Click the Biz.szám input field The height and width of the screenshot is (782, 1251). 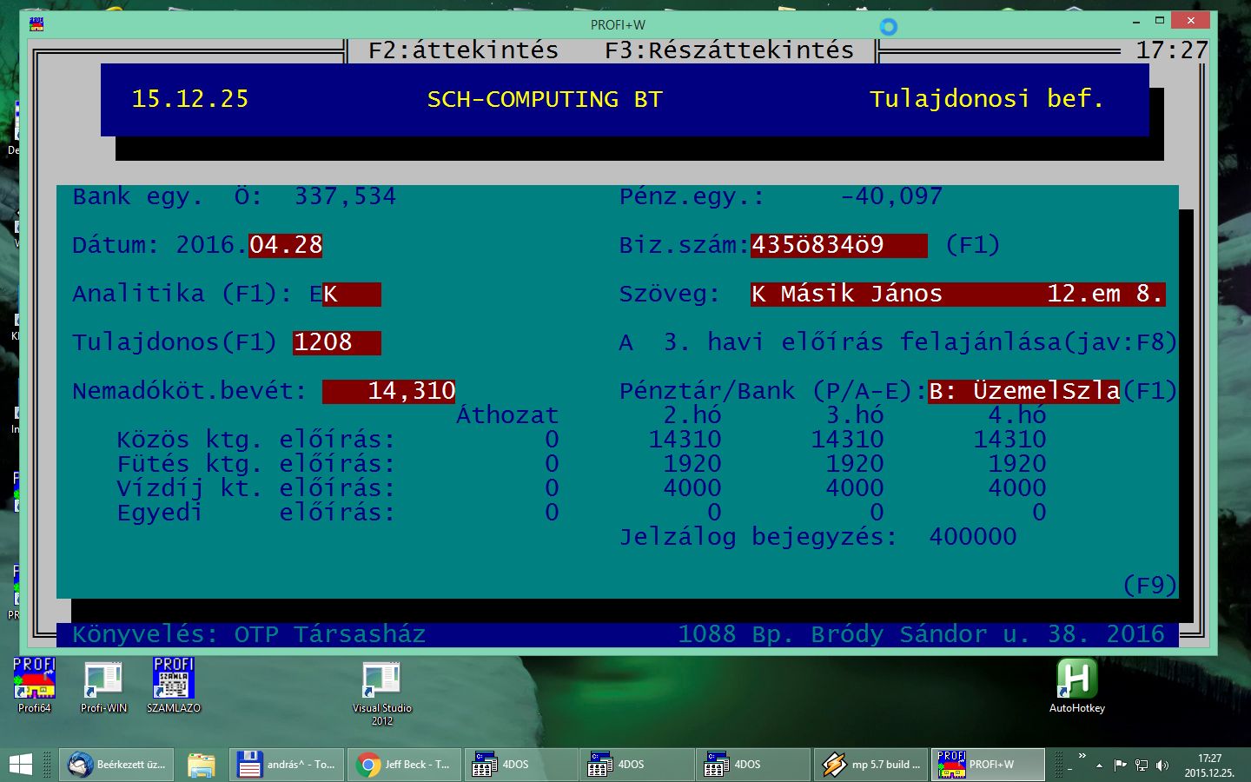[837, 246]
